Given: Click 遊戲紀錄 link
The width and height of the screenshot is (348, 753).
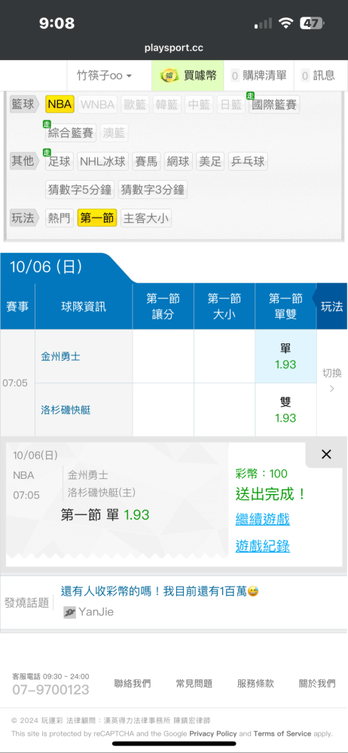Looking at the screenshot, I should (262, 546).
